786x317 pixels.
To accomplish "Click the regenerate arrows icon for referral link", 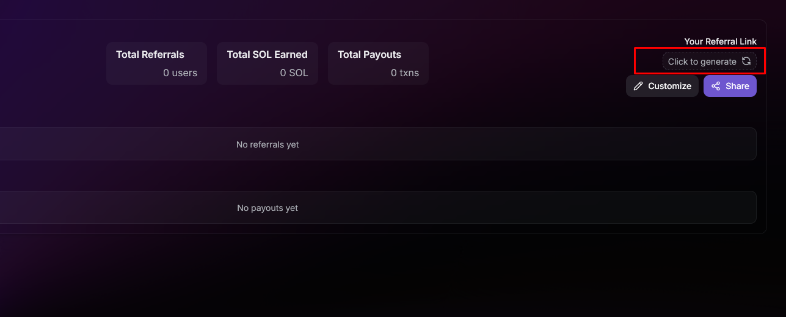I will point(746,61).
